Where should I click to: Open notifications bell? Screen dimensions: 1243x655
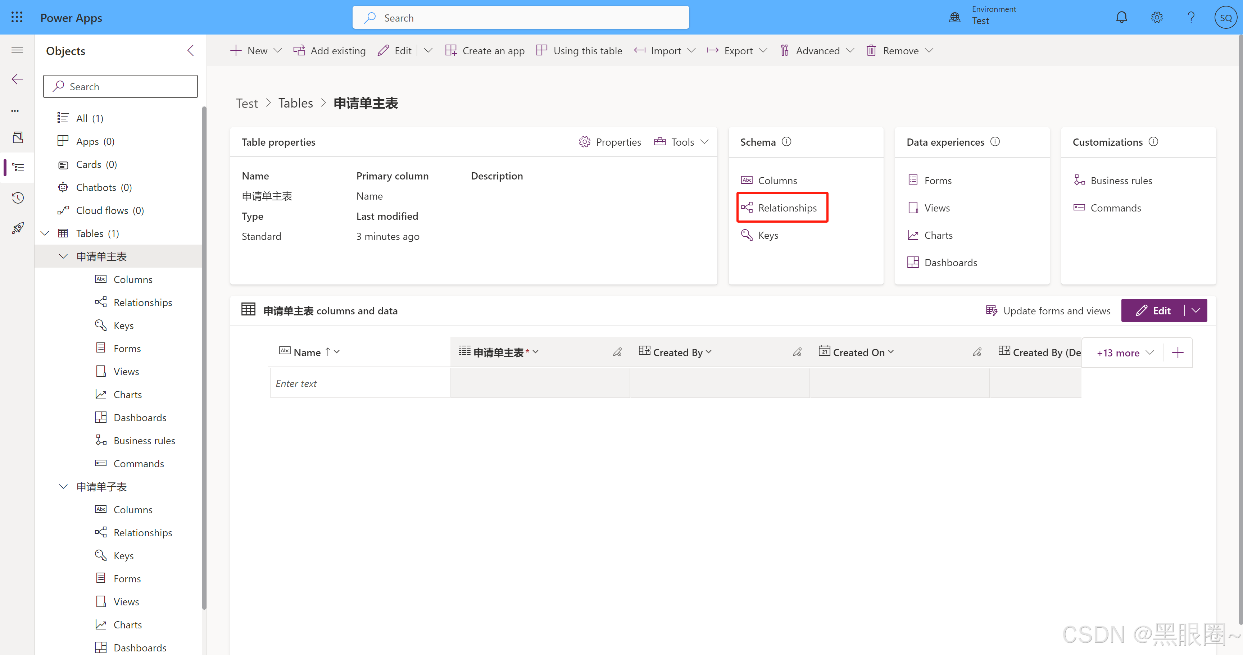1122,17
